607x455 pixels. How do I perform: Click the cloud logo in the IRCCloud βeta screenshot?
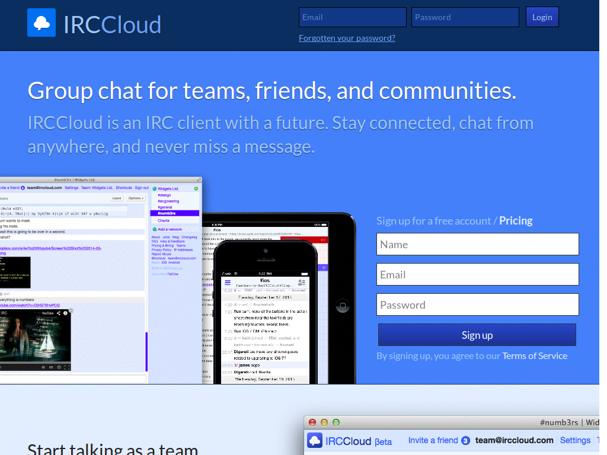click(x=315, y=440)
